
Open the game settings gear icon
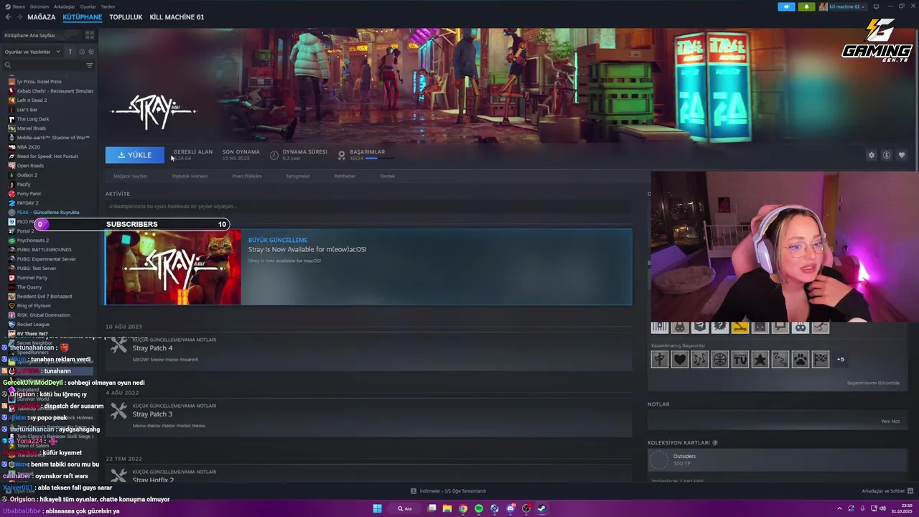(872, 155)
